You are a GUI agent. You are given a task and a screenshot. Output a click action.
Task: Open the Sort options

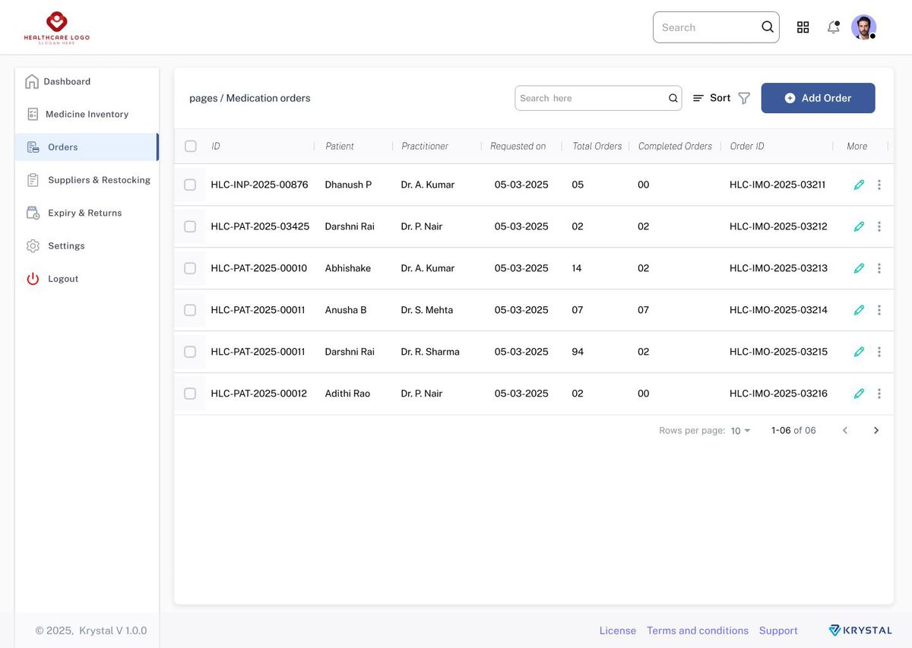pos(711,98)
